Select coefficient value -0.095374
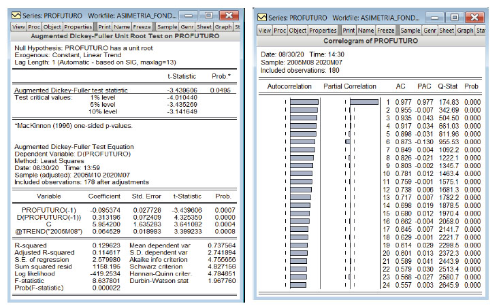 pos(105,210)
